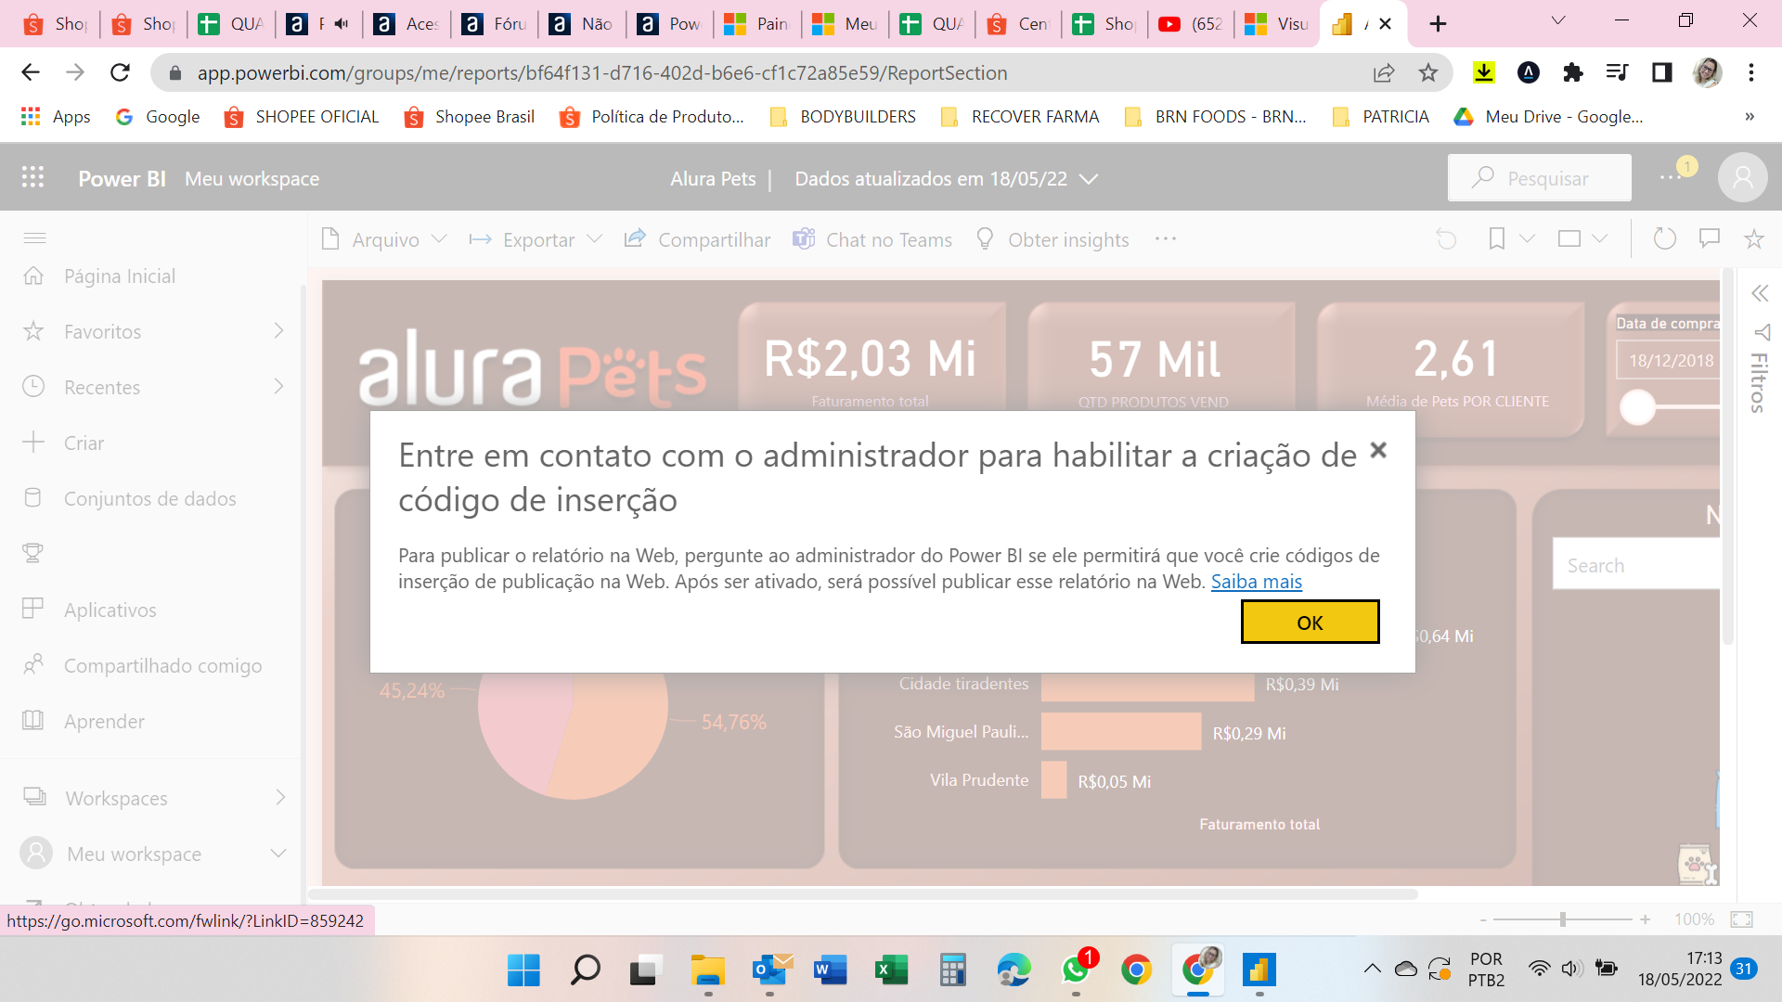Screen dimensions: 1782x1002
Task: Open the Power BI app launcher grid
Action: 32,178
